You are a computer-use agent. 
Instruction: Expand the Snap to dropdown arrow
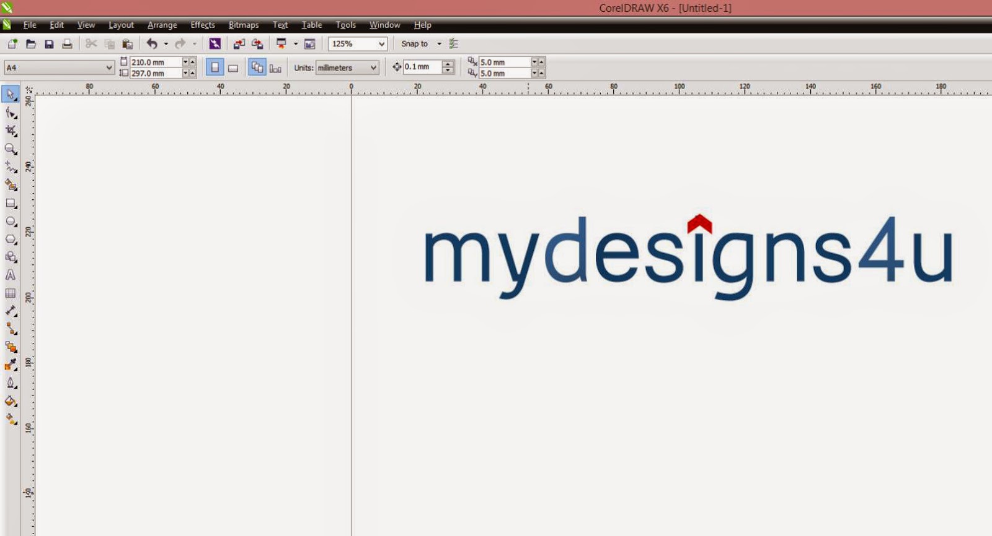coord(439,43)
